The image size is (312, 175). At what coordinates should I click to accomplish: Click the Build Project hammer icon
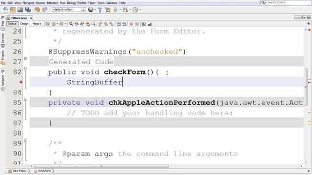tap(100, 10)
